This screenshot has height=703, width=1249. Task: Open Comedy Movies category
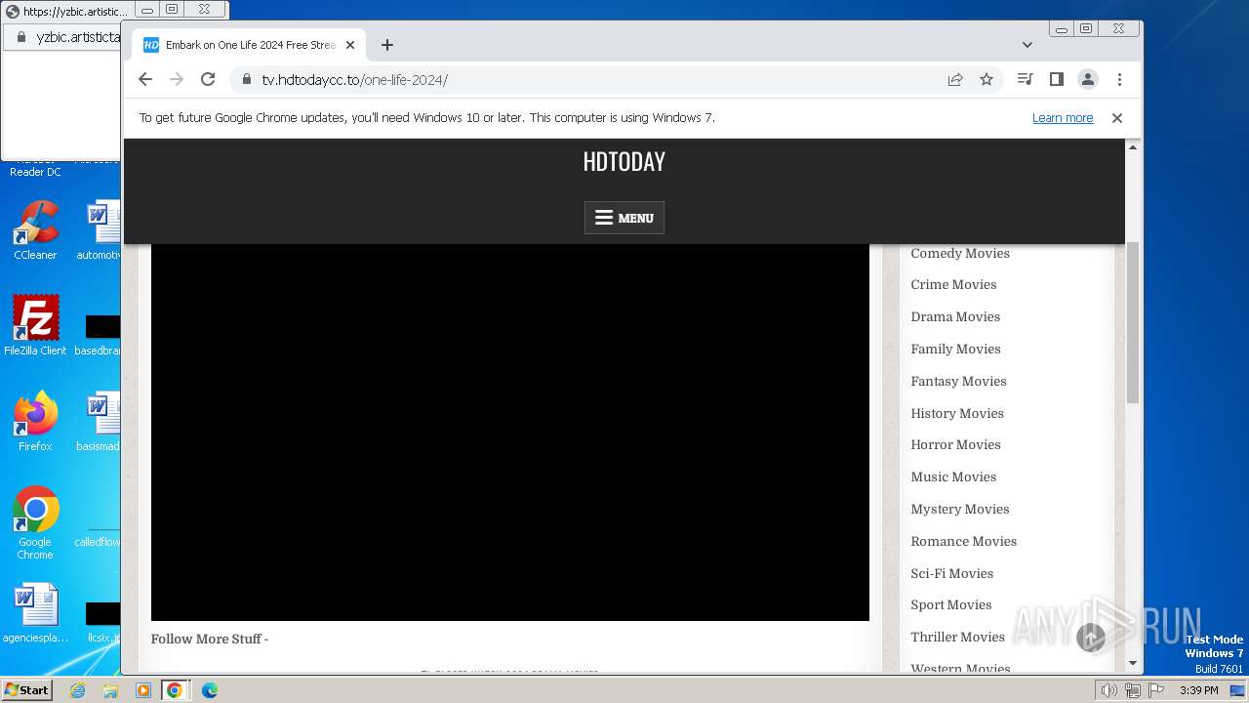pos(960,253)
